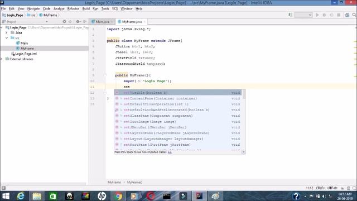357x201 pixels.
Task: Choose setVisible(boolean b) completion
Action: click(178, 93)
